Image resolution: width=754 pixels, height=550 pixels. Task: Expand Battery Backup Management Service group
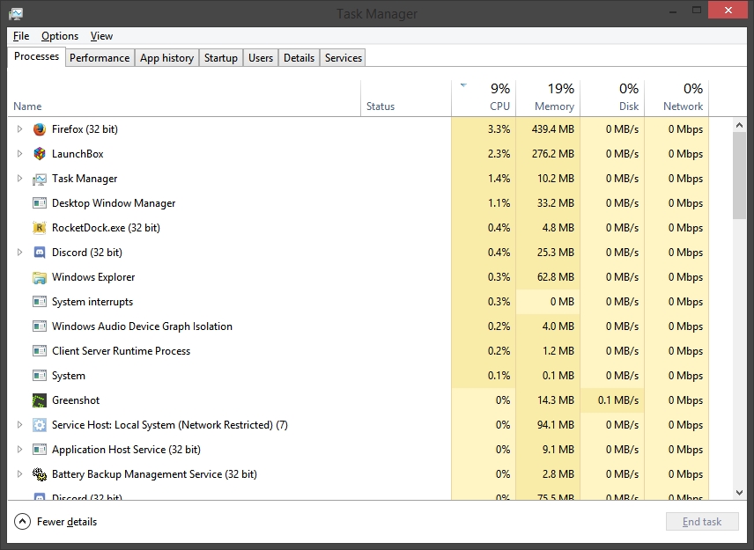click(19, 474)
